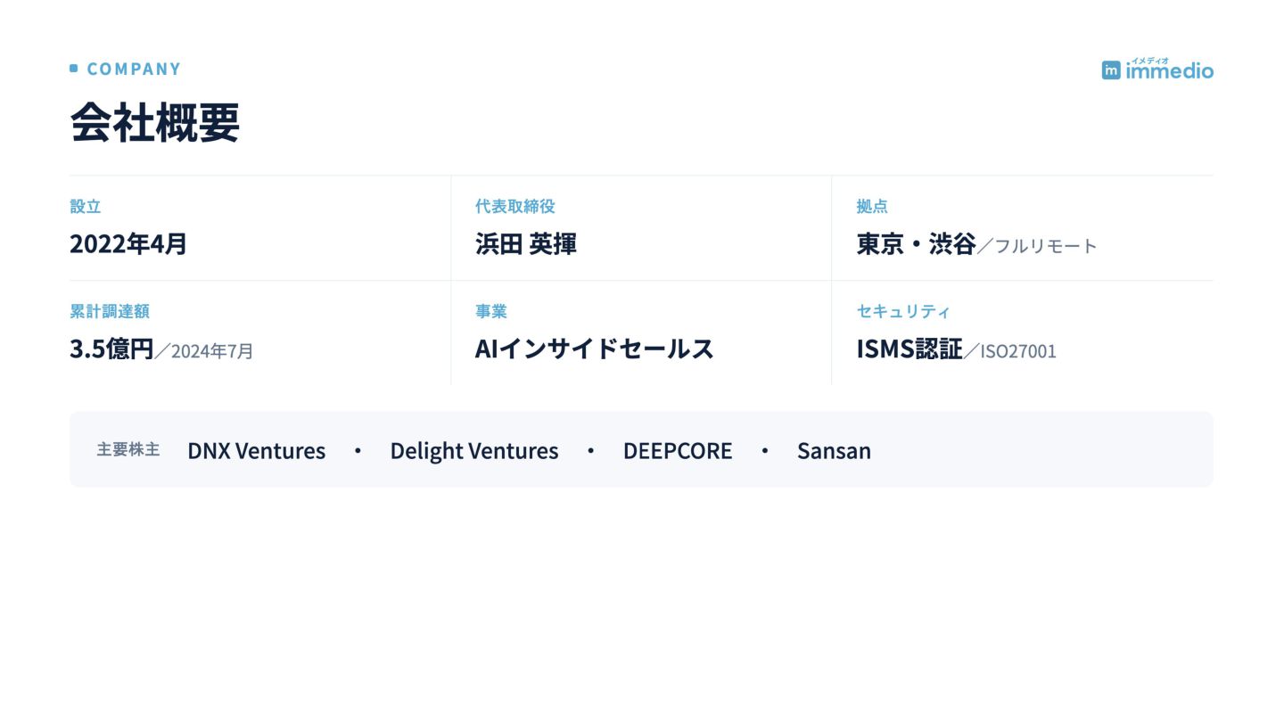Select the name 浜田 英揮
The width and height of the screenshot is (1284, 722).
click(x=526, y=243)
